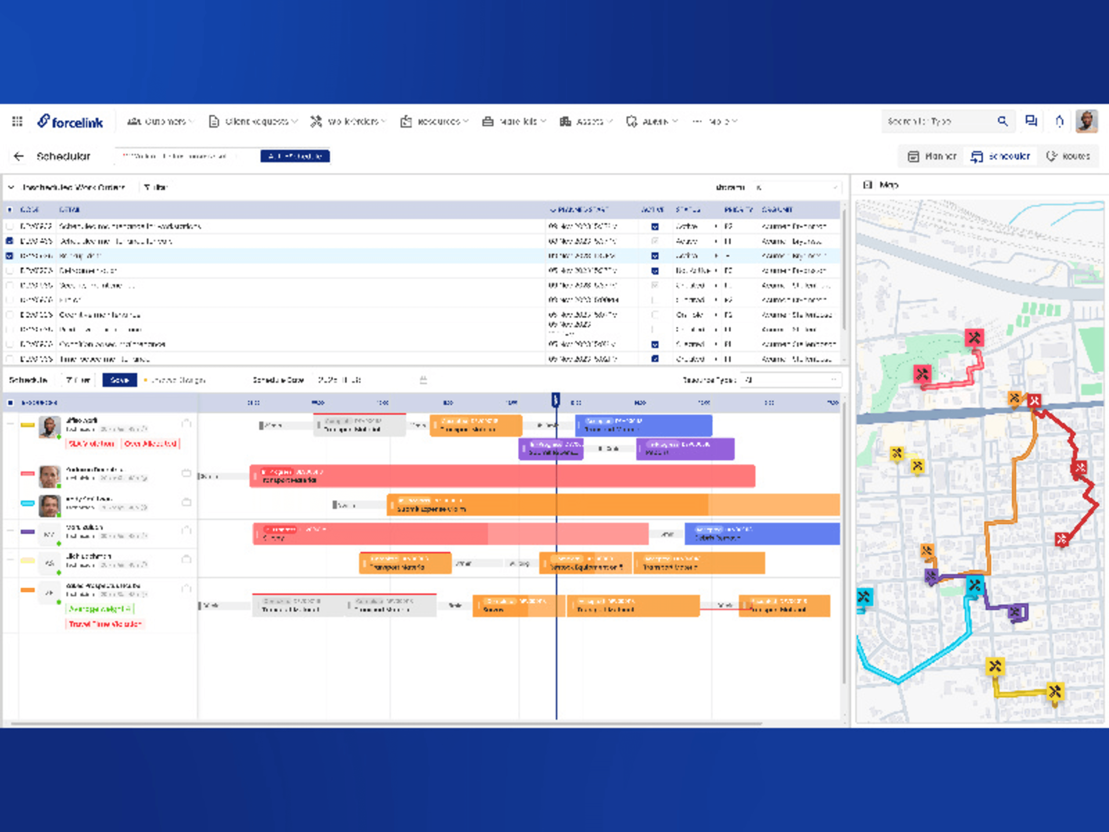
Task: Open the Admin menu
Action: (652, 121)
